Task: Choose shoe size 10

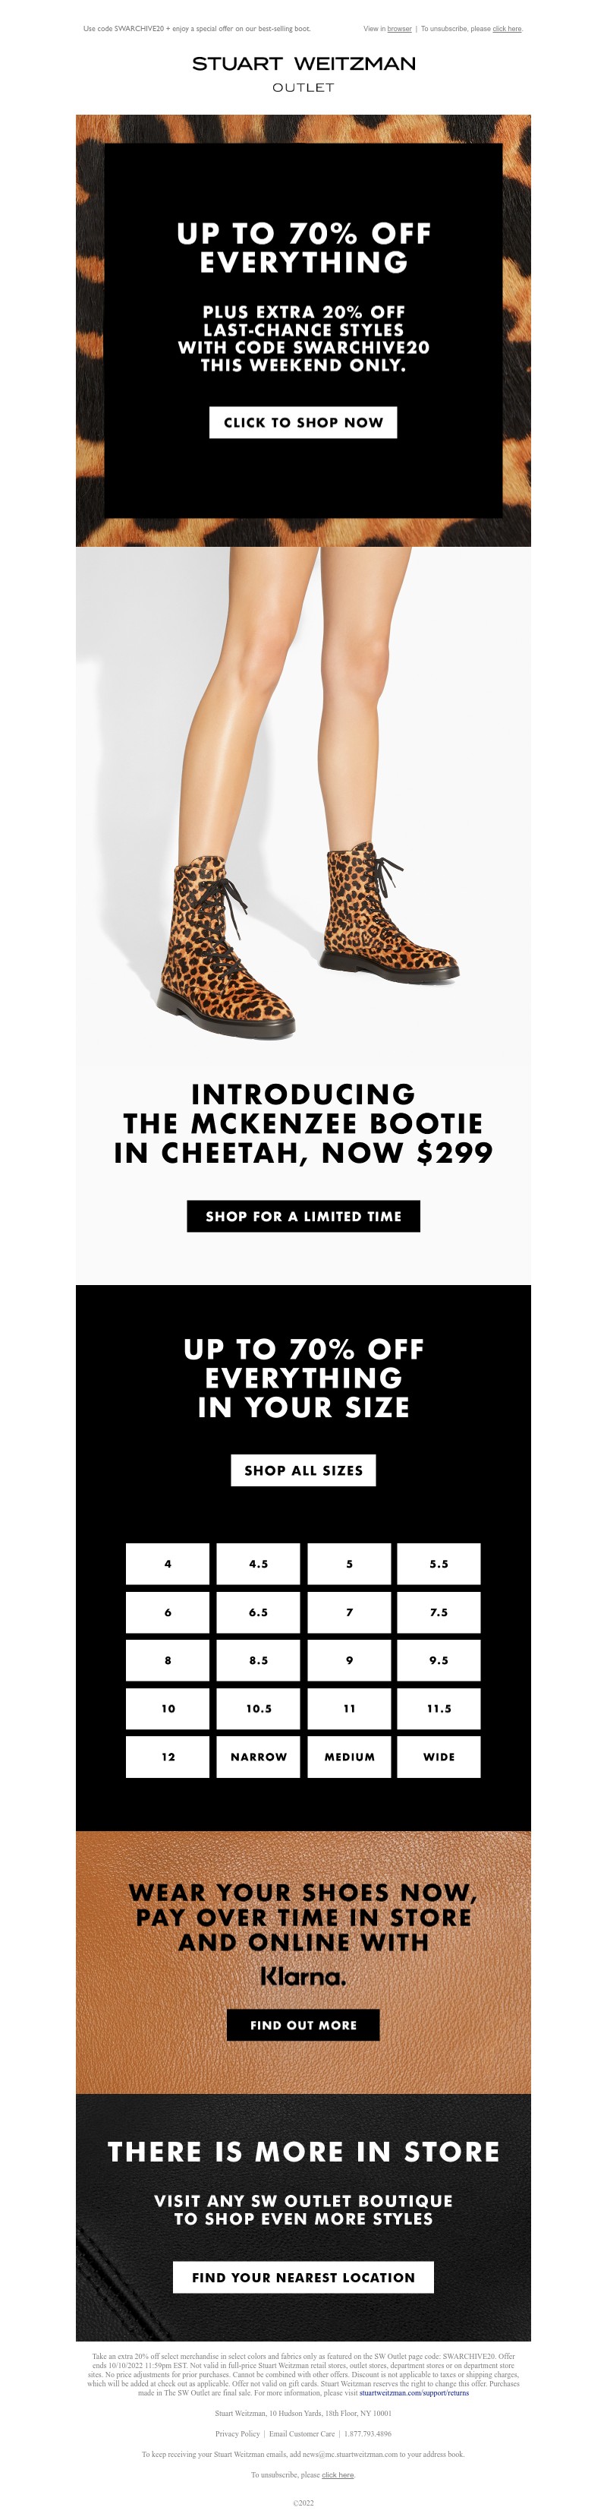Action: coord(168,1708)
